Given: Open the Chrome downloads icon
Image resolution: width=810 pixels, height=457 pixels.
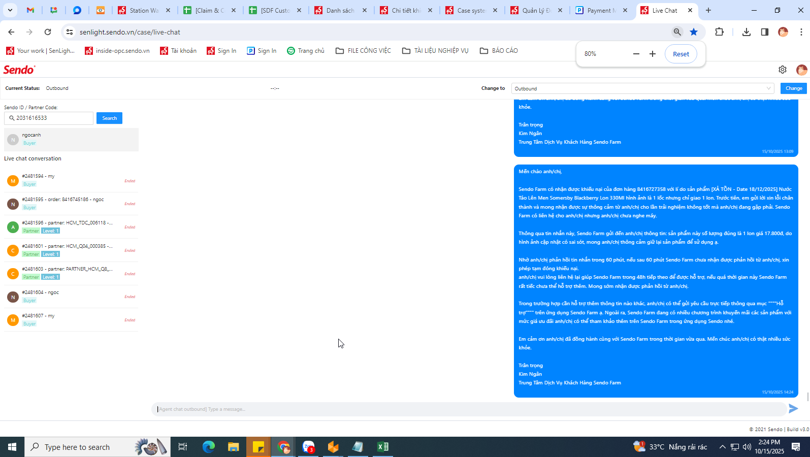Looking at the screenshot, I should pyautogui.click(x=746, y=32).
